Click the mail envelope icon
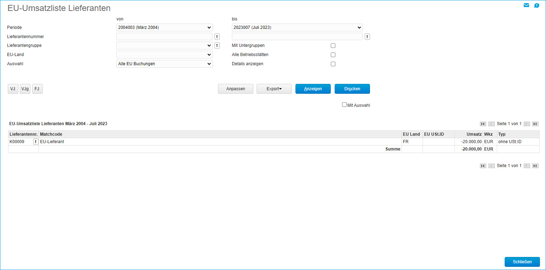Screen dimensions: 546x270 pyautogui.click(x=526, y=5)
